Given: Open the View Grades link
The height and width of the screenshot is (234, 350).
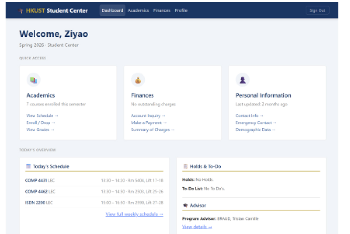Looking at the screenshot, I should (x=40, y=130).
